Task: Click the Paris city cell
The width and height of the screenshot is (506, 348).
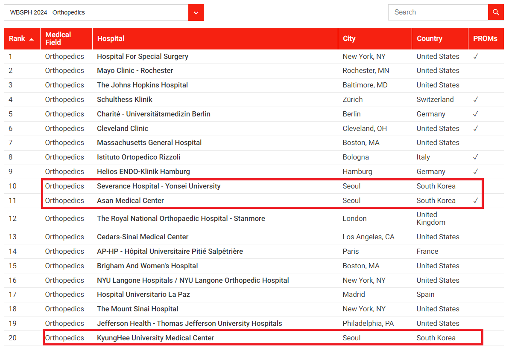Action: pyautogui.click(x=351, y=251)
